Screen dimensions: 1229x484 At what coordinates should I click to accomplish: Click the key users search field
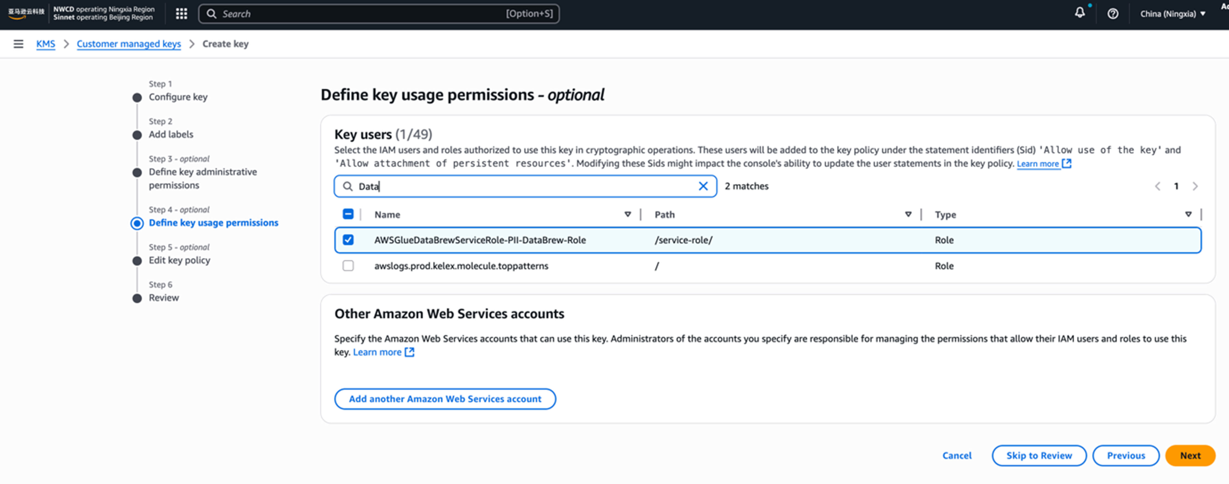point(525,186)
